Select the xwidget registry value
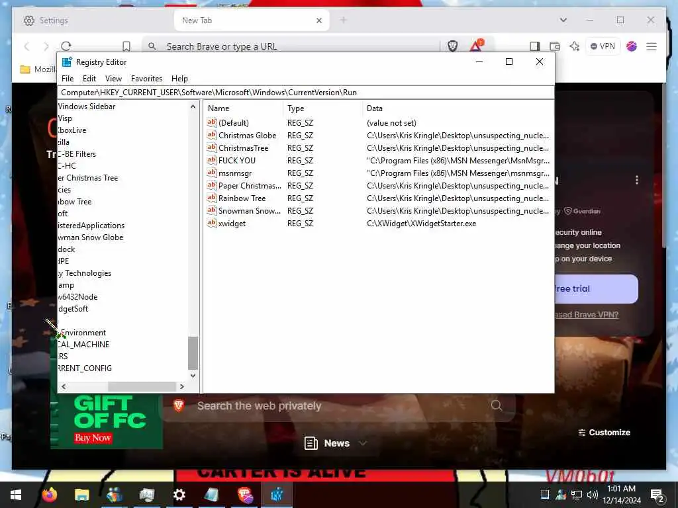 pyautogui.click(x=232, y=224)
